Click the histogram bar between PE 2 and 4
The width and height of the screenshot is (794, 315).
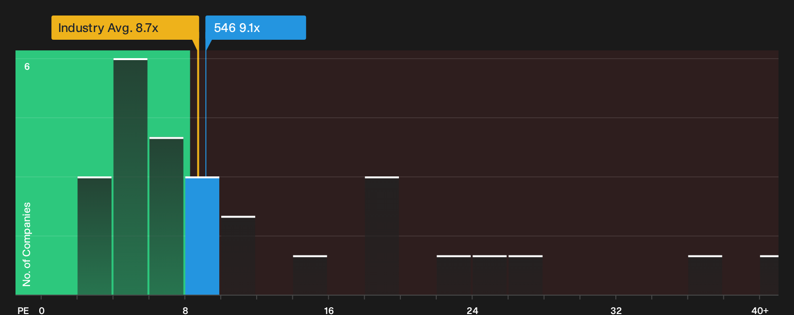point(94,236)
